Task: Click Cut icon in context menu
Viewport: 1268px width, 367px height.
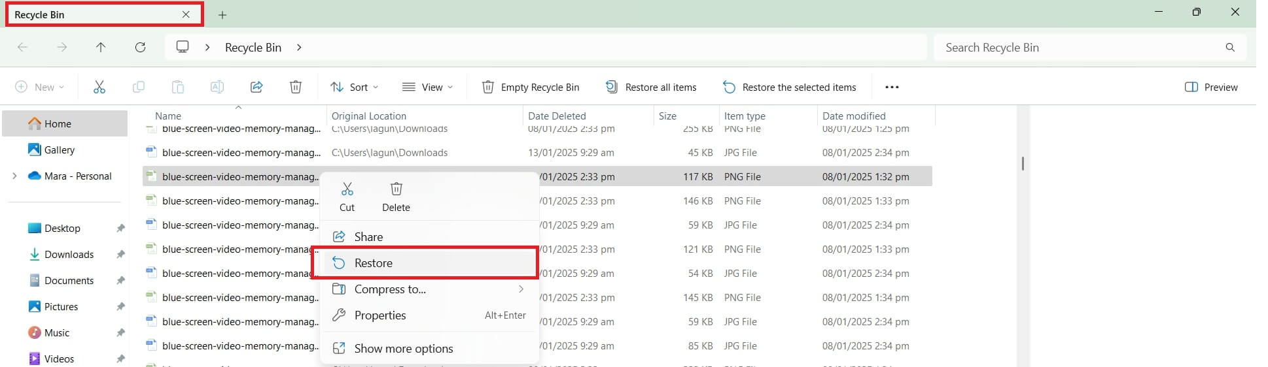Action: pyautogui.click(x=347, y=197)
